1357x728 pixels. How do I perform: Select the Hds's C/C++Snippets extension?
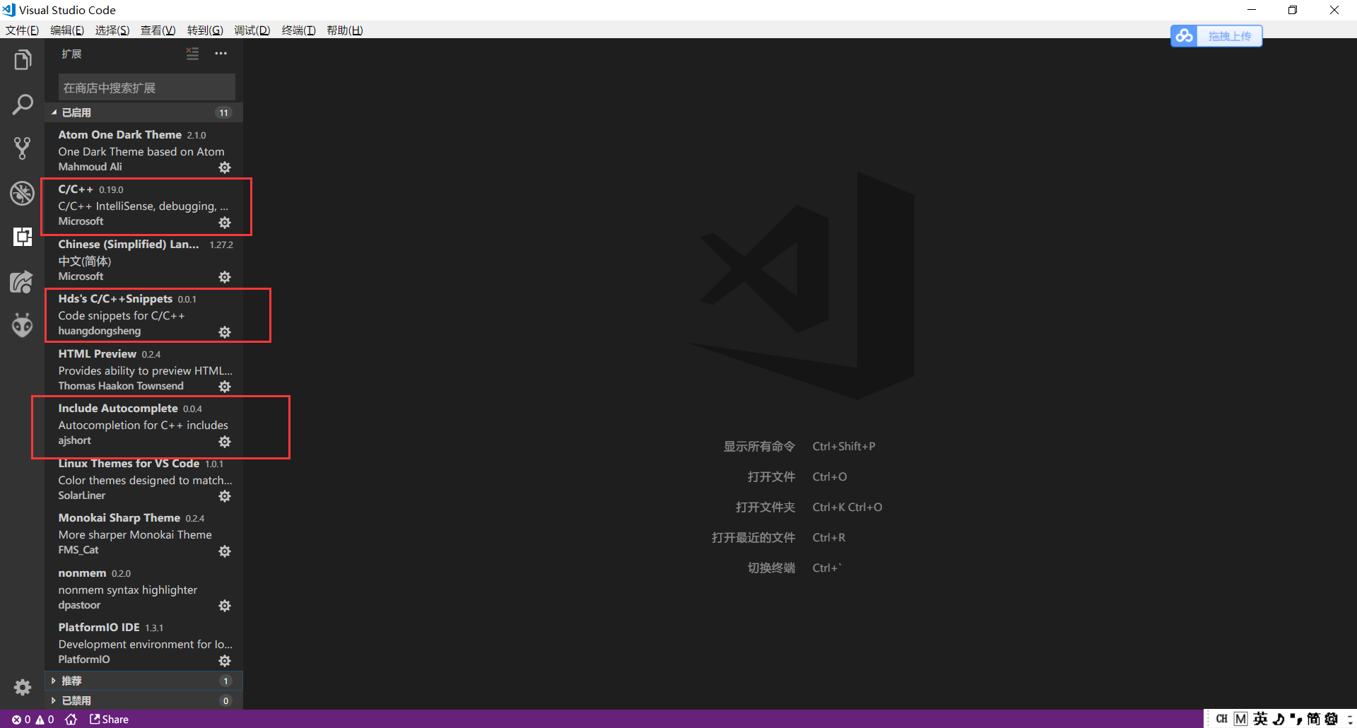(x=144, y=315)
